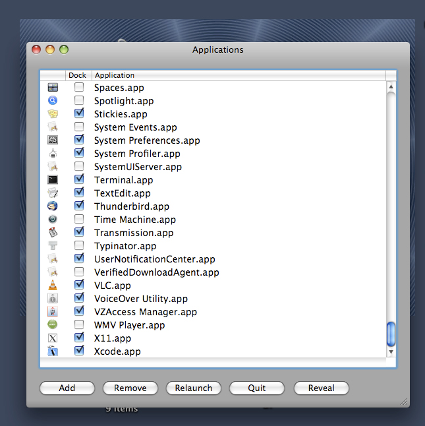Click the System Events.app icon
Viewport: 425px width, 426px height.
[x=53, y=127]
